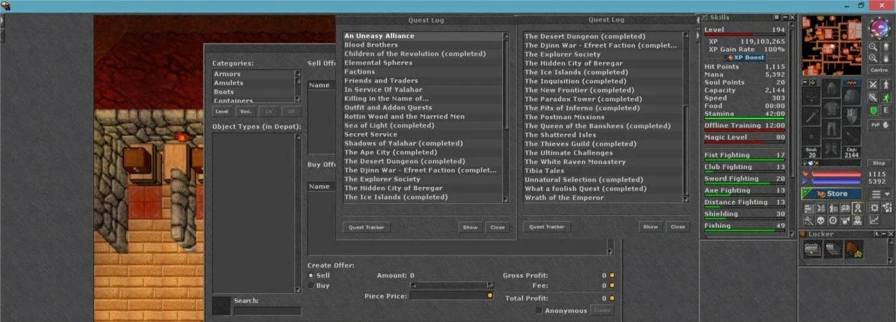Select Wrath of the Emperor quest
Viewport: 896px width, 322px height.
pos(603,198)
